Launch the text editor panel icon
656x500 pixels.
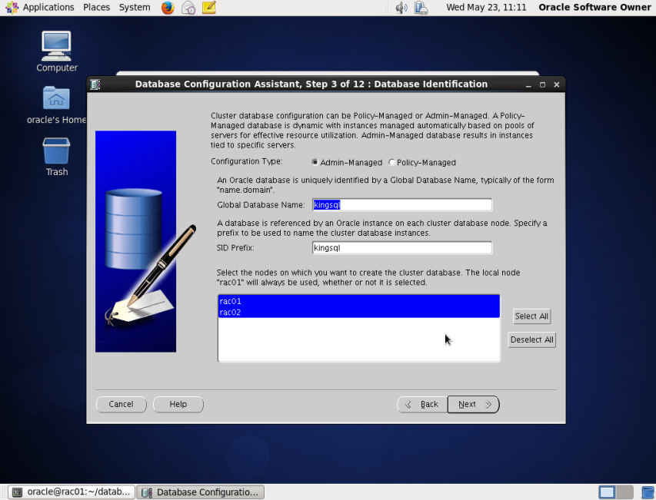coord(208,8)
